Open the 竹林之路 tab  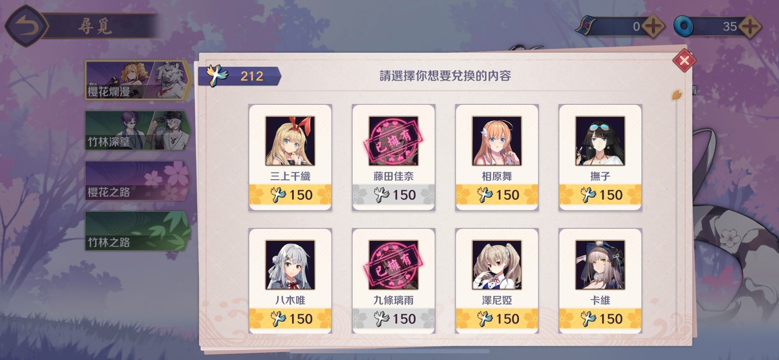(138, 231)
